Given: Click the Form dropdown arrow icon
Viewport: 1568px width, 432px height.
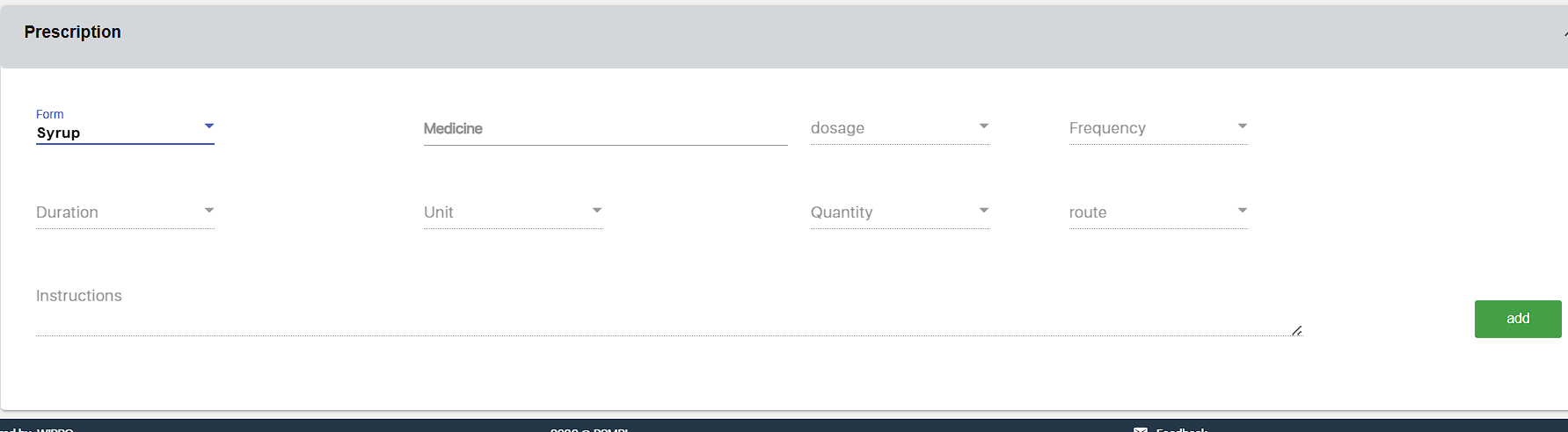Looking at the screenshot, I should tap(209, 126).
